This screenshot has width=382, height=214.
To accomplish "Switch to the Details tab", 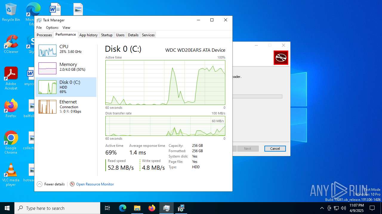I will 133,35.
